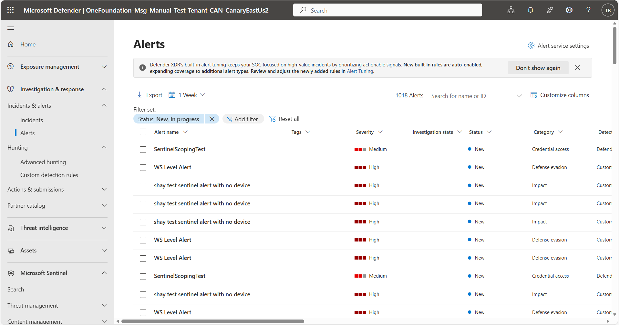This screenshot has width=619, height=325.
Task: Open the top bar settings gear
Action: [x=569, y=10]
